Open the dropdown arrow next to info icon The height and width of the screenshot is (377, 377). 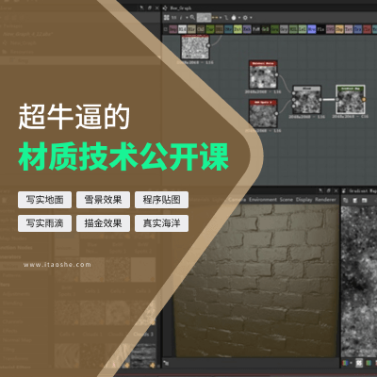pos(187,18)
